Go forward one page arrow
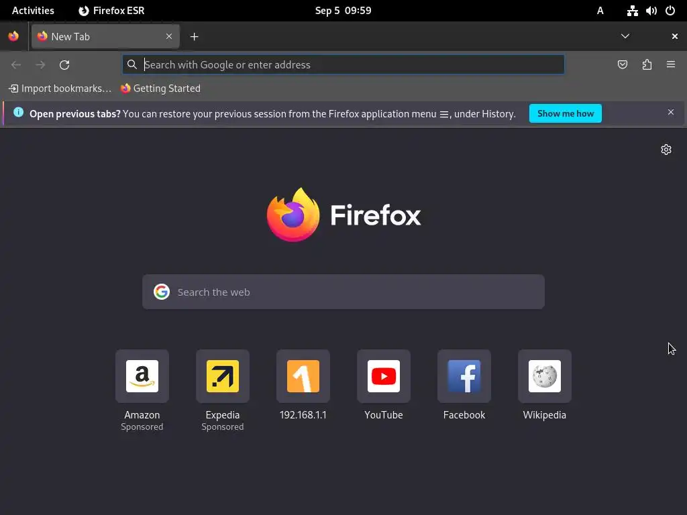Viewport: 687px width, 515px height. (x=40, y=65)
